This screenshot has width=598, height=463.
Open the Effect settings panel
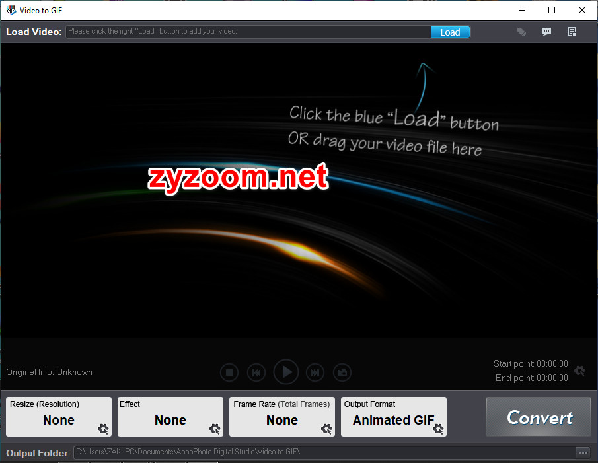pyautogui.click(x=170, y=417)
